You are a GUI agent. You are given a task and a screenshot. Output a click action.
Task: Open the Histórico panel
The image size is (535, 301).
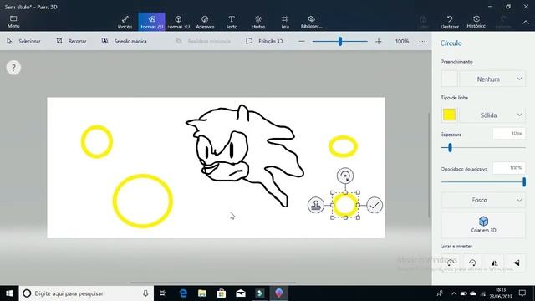click(x=476, y=22)
